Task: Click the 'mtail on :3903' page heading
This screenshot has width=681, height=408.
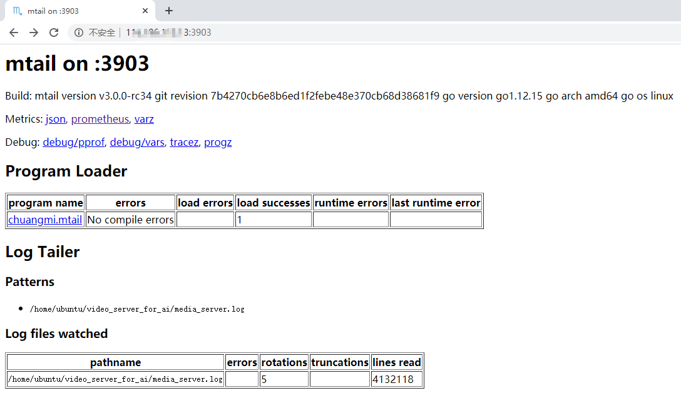Action: (x=78, y=63)
